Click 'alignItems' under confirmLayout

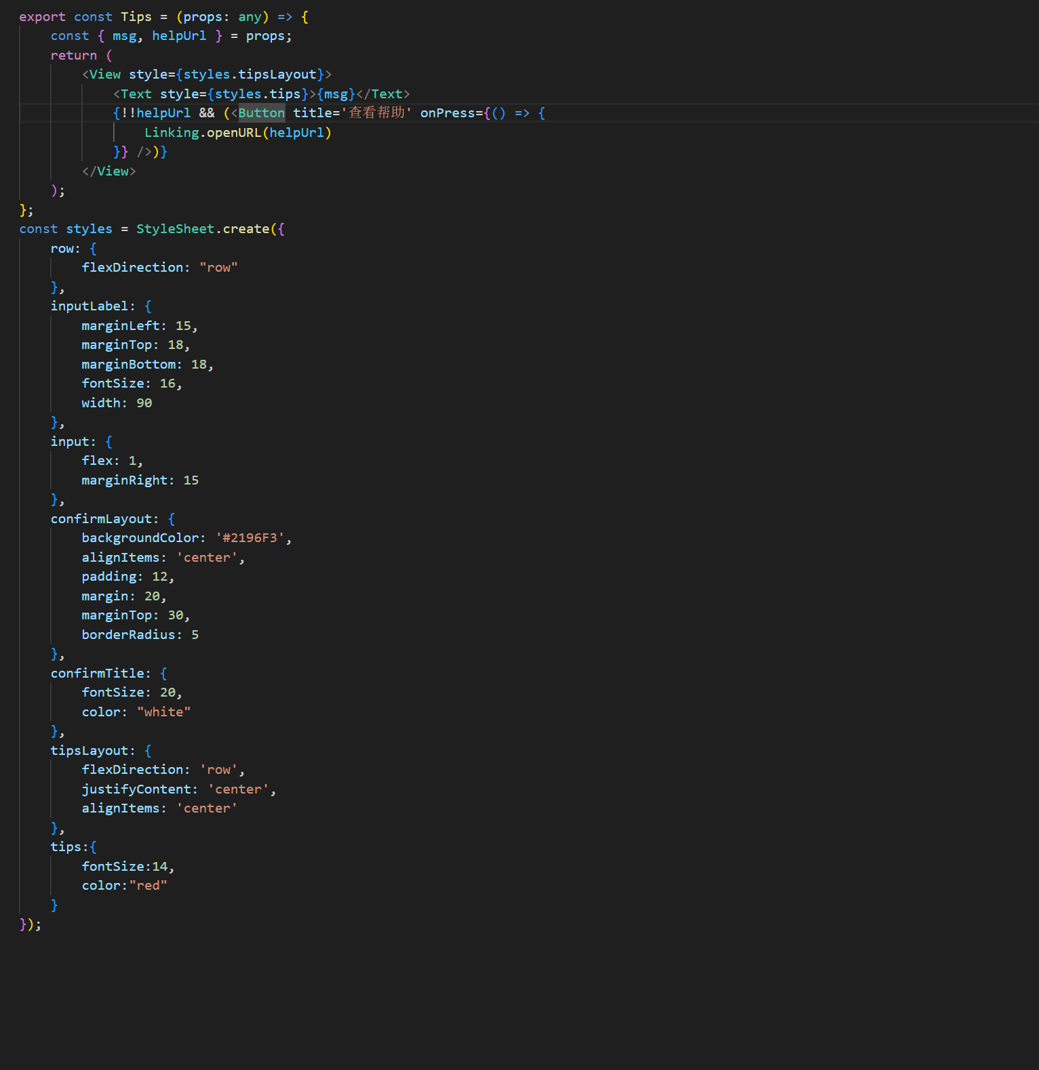click(121, 557)
